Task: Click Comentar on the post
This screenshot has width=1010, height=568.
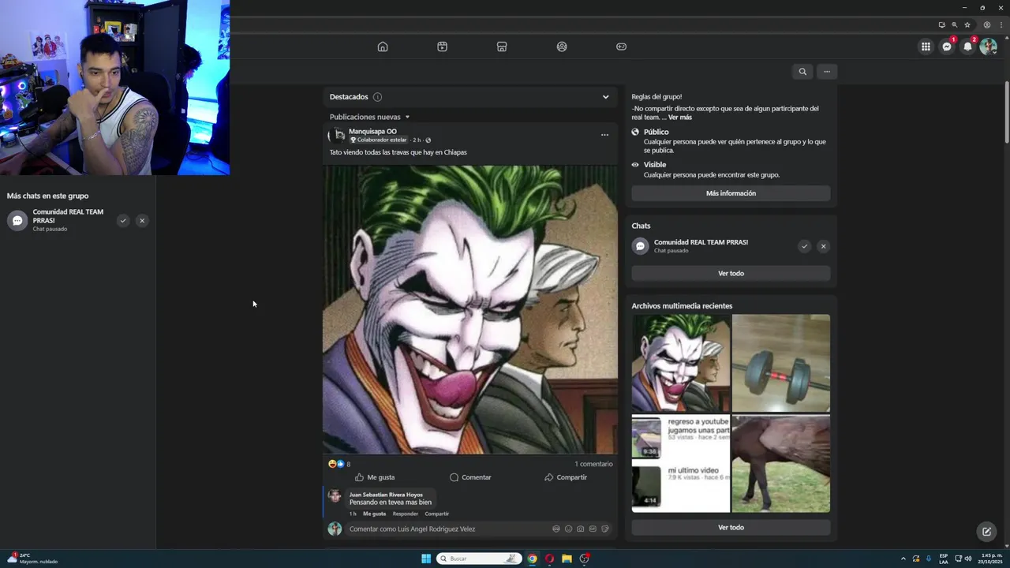Action: pos(470,477)
